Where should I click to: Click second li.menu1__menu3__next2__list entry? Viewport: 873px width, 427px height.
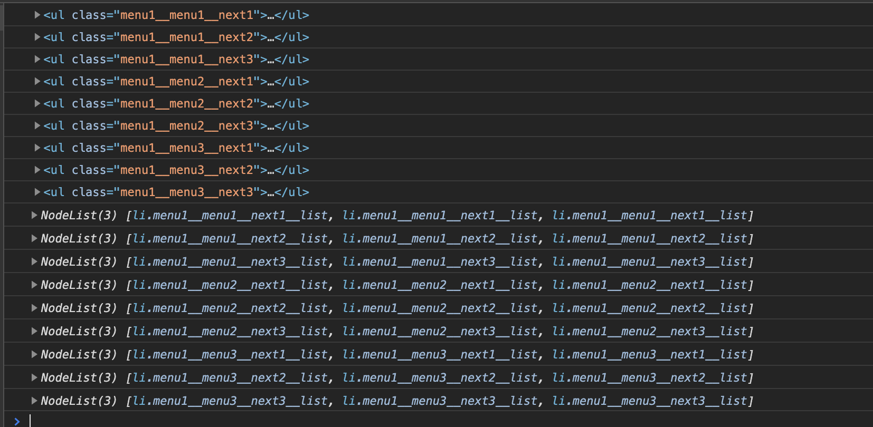point(440,377)
